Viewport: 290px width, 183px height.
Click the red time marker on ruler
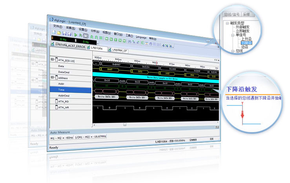pos(157,63)
